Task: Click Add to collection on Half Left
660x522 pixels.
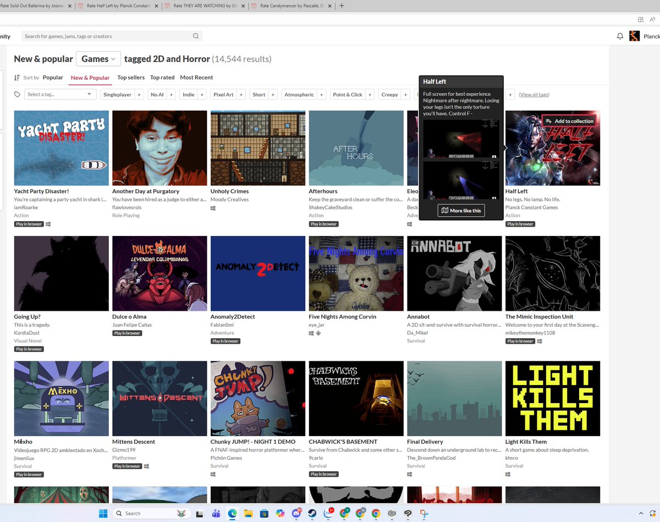Action: click(569, 121)
